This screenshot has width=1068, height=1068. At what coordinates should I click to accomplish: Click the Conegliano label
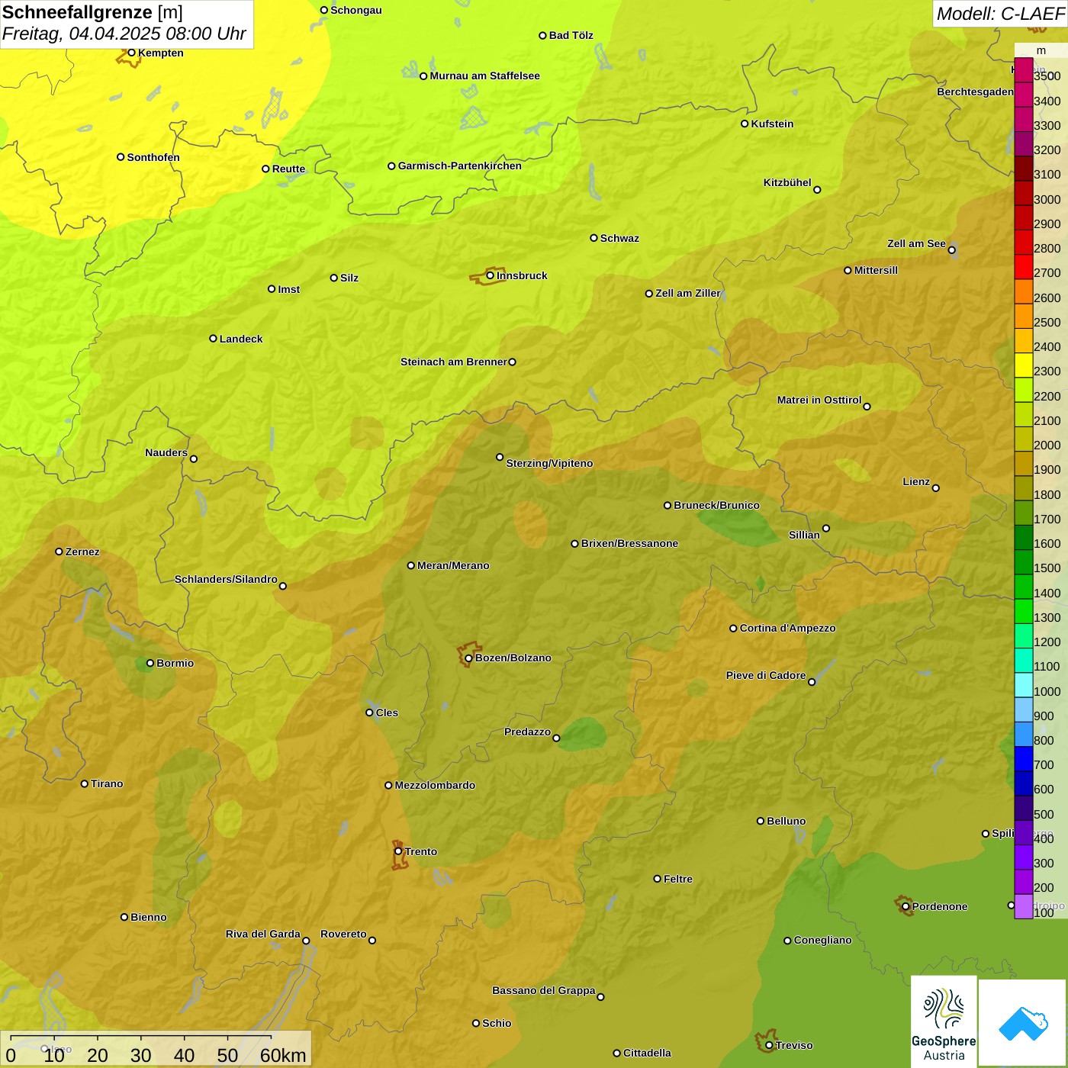823,940
